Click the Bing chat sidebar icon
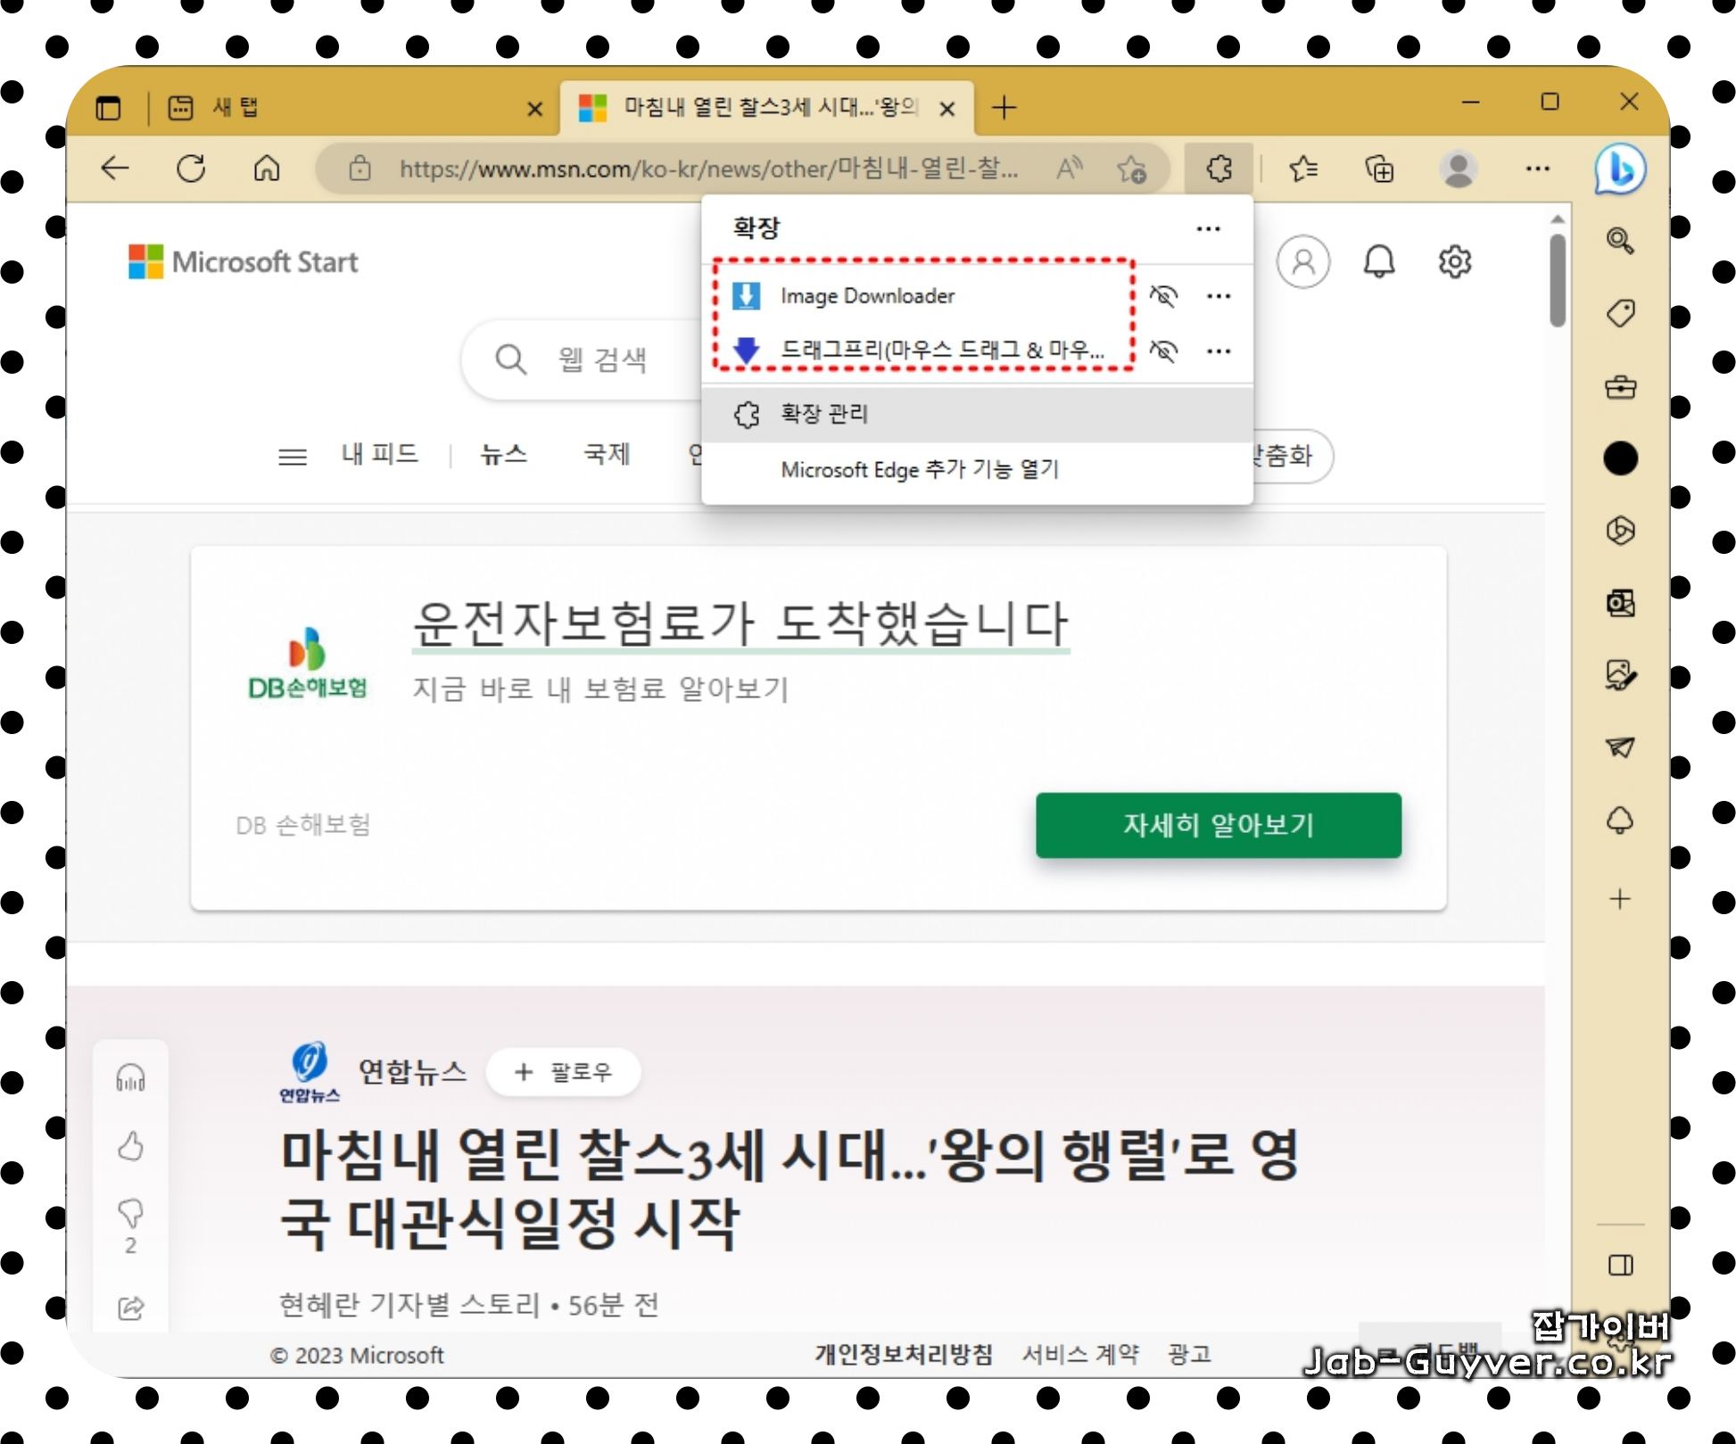The image size is (1736, 1444). (1619, 169)
